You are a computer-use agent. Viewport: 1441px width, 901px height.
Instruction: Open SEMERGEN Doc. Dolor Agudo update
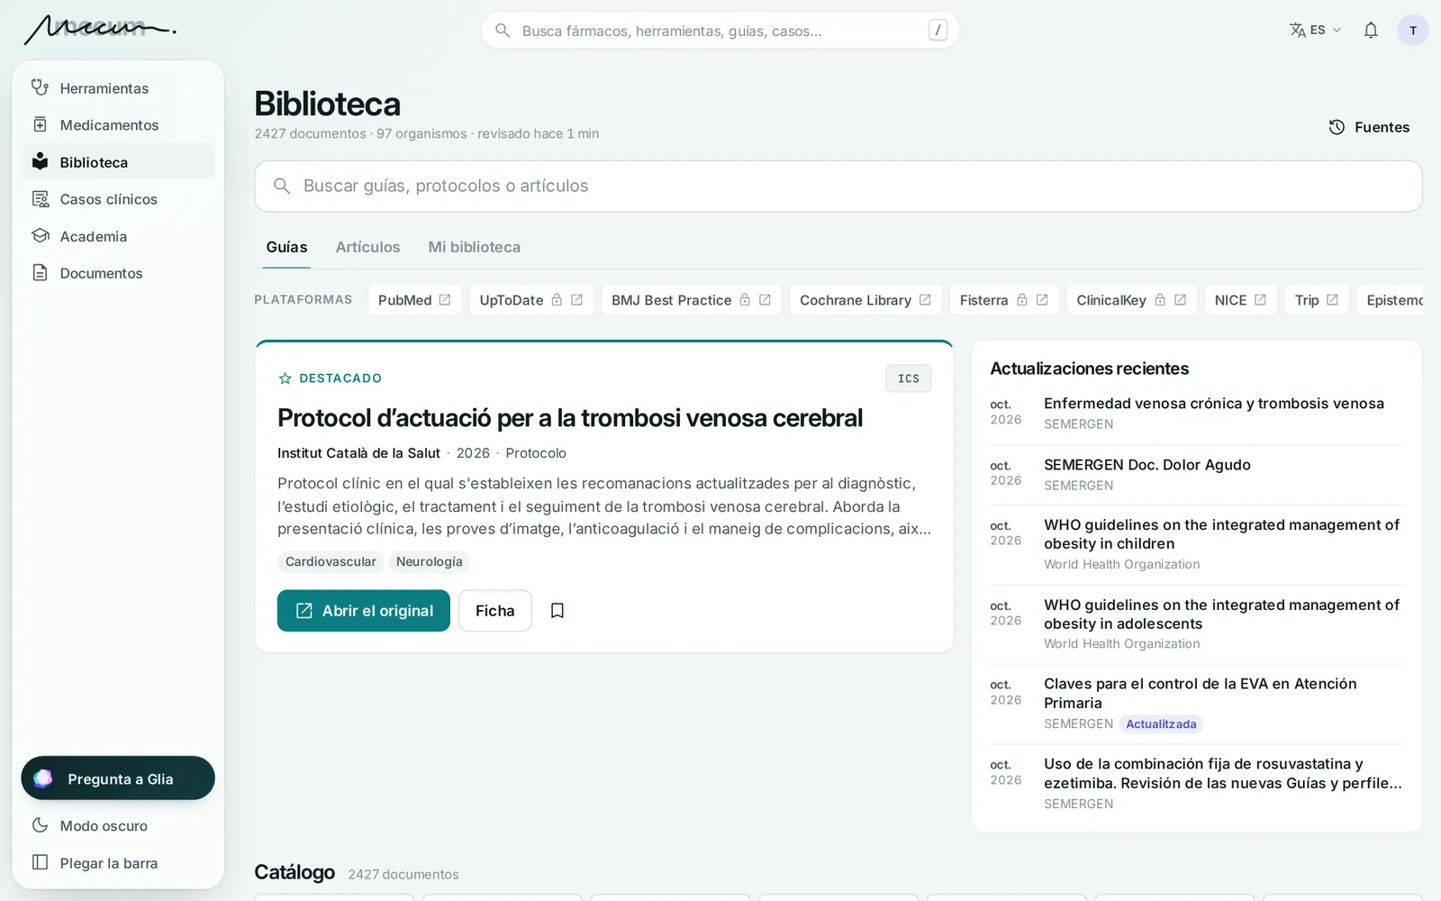(1197, 475)
